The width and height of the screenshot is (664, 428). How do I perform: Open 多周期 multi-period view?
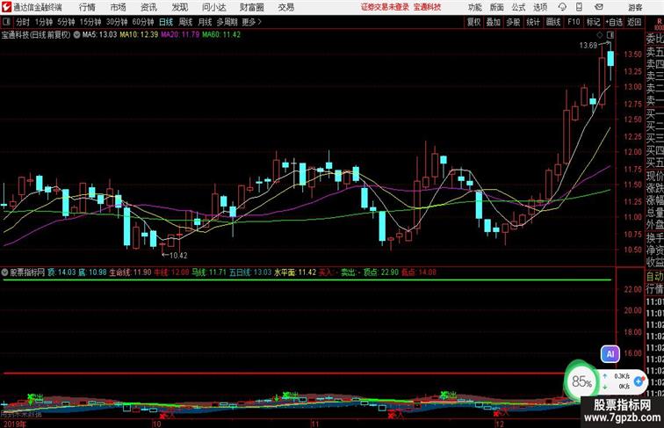[x=227, y=22]
